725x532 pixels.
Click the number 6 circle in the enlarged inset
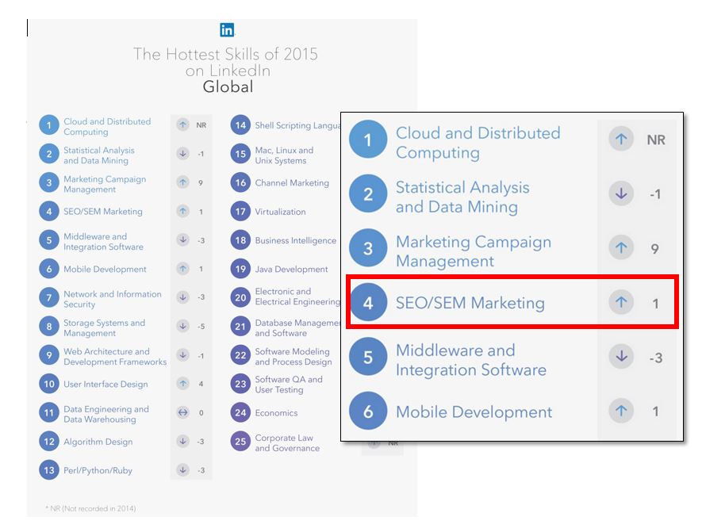tap(368, 412)
